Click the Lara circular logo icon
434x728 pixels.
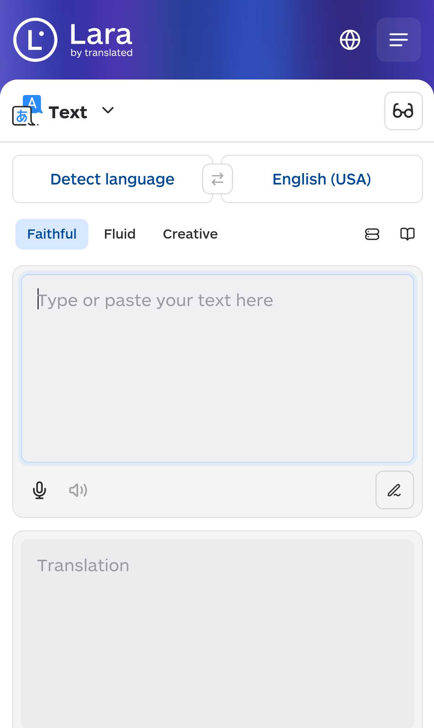click(35, 40)
